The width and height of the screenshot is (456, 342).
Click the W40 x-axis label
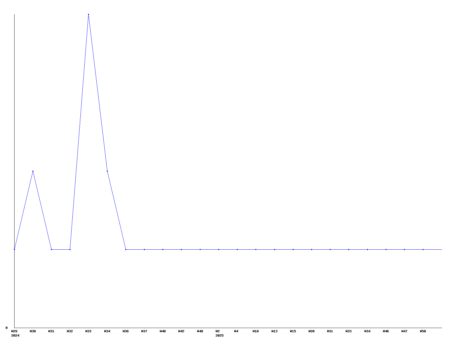coord(163,331)
